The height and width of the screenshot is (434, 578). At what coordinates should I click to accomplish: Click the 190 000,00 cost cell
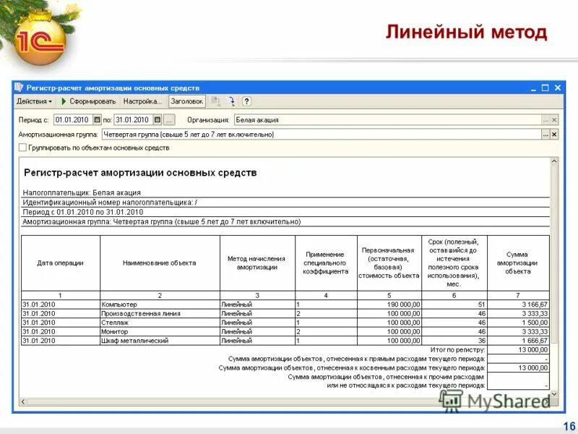[x=389, y=305]
